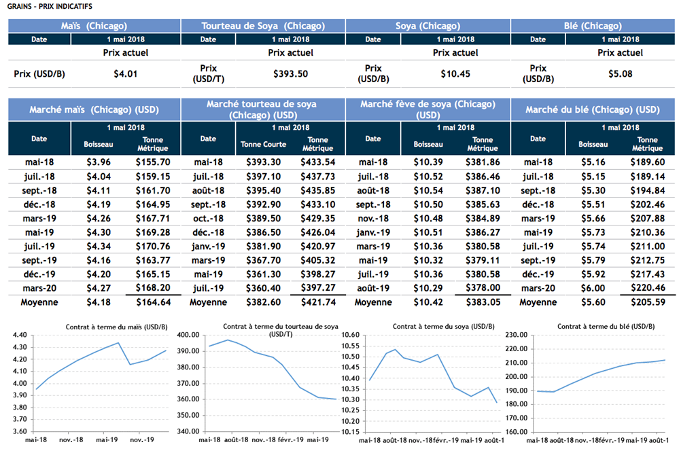Select the current wheat price $5.08
696x451 pixels.
point(620,74)
